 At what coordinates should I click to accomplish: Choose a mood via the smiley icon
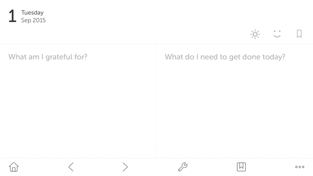[x=277, y=34]
